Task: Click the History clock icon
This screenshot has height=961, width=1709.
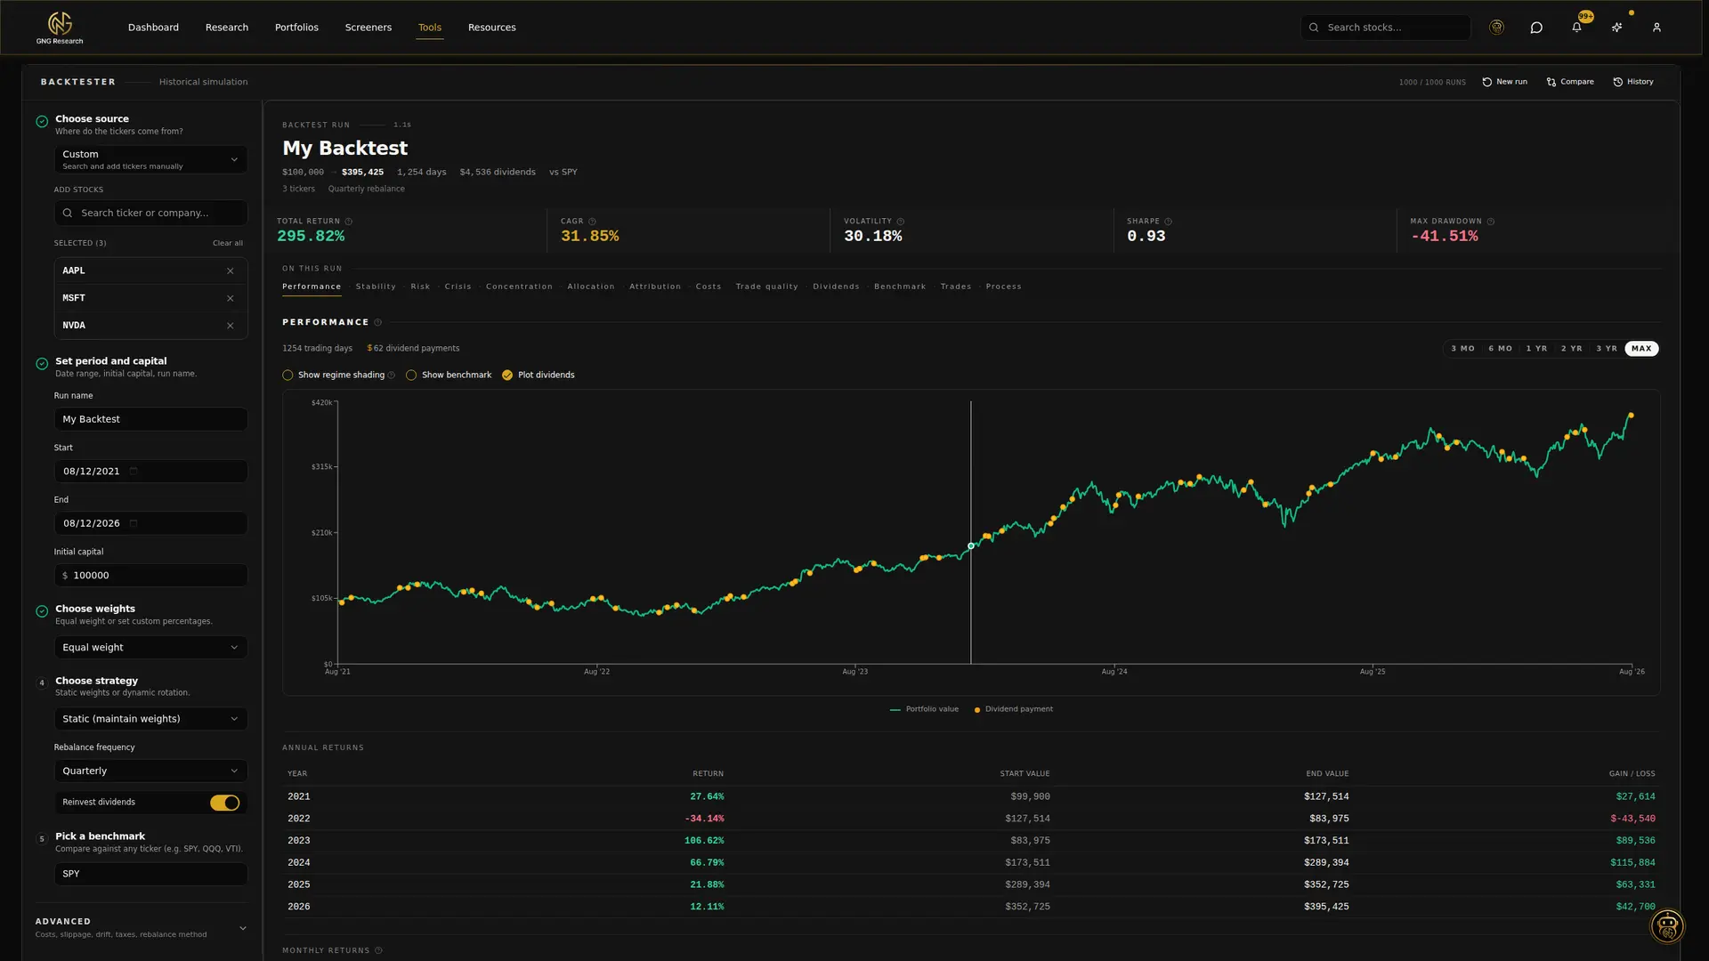Action: [x=1618, y=82]
